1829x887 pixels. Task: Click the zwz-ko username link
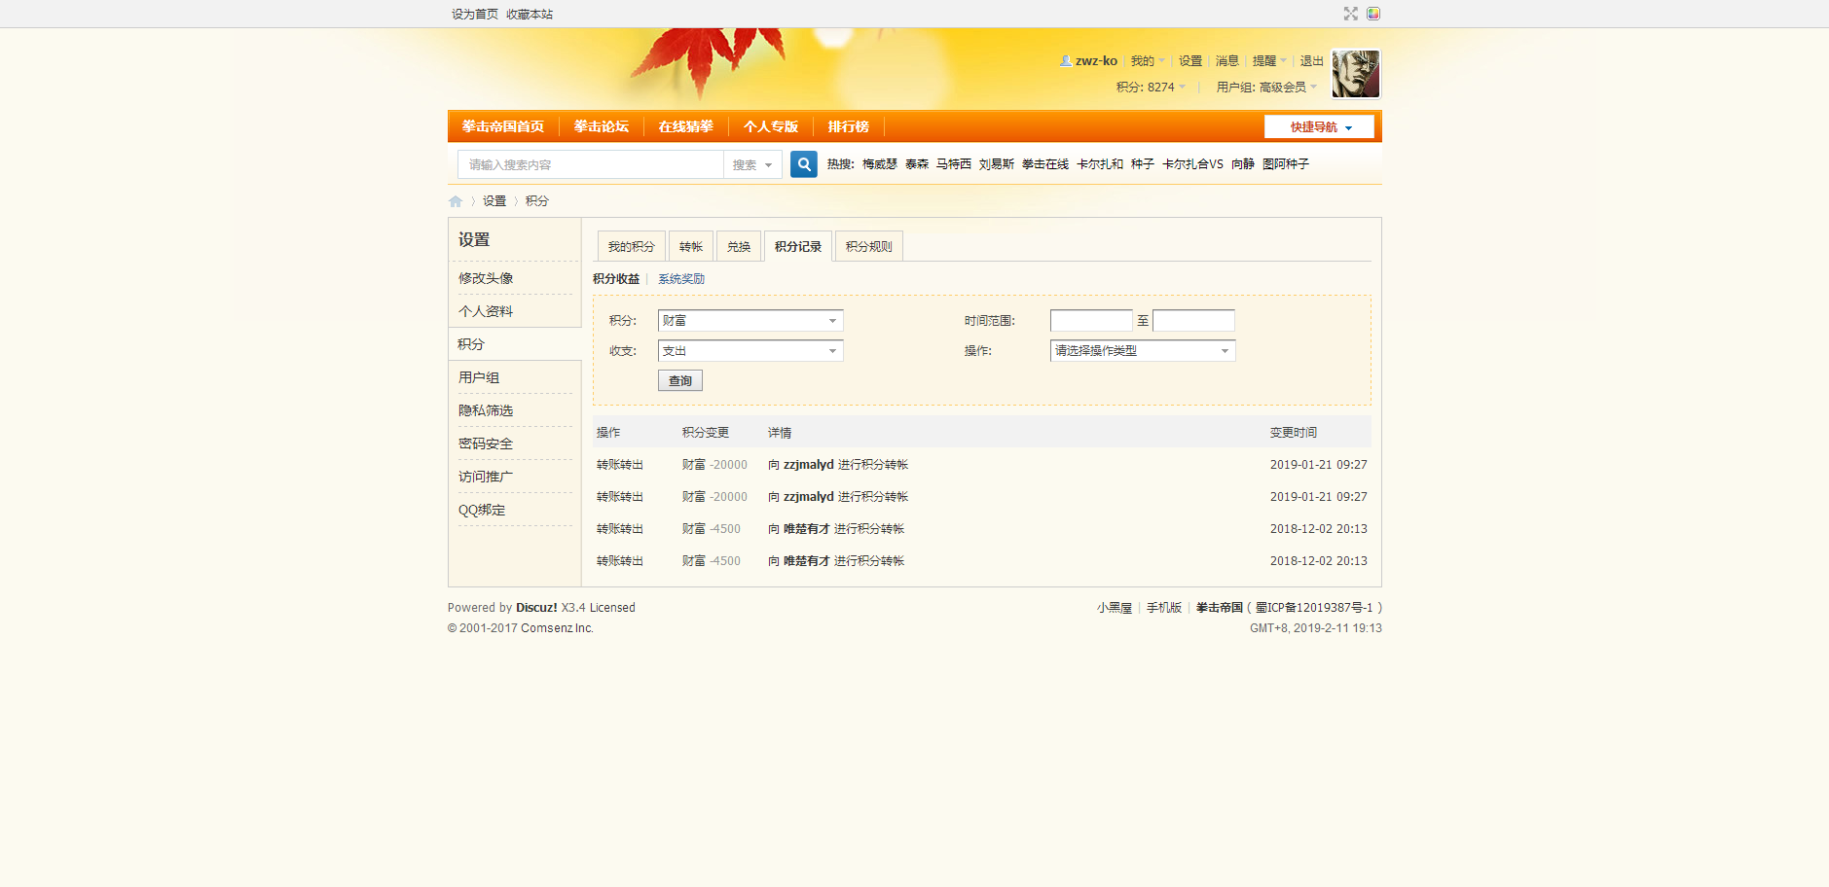click(x=1096, y=60)
